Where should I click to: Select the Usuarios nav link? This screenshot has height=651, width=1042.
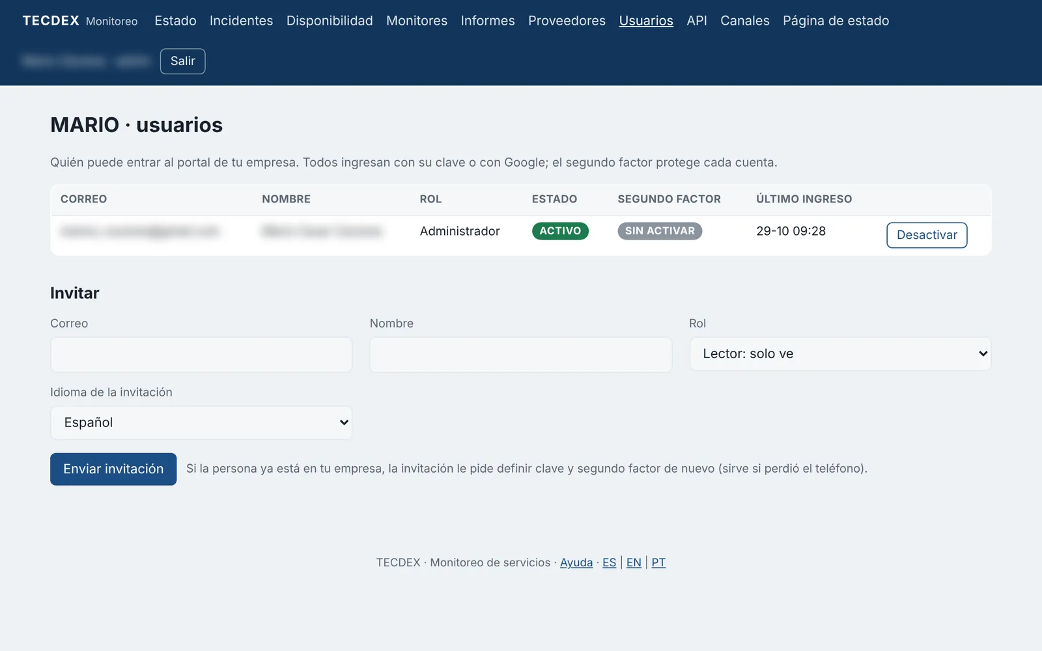646,21
